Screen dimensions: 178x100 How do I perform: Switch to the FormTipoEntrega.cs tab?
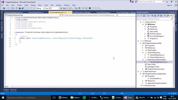[x=103, y=12]
